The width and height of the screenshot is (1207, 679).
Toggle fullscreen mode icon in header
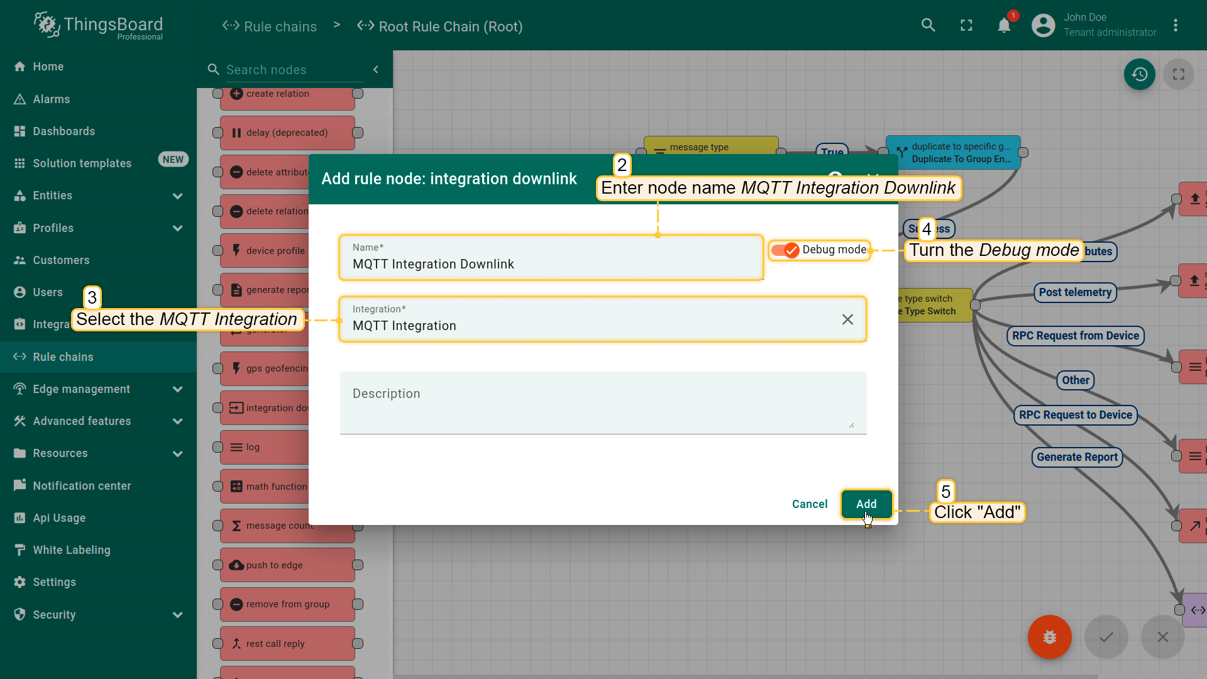point(966,25)
